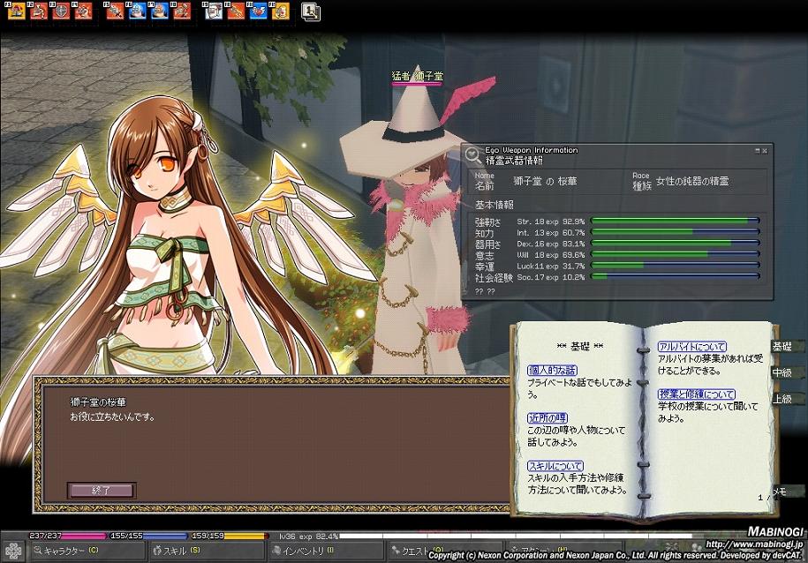Activate the F10 hotkey skill icon
This screenshot has height=563, width=808.
pos(236,11)
